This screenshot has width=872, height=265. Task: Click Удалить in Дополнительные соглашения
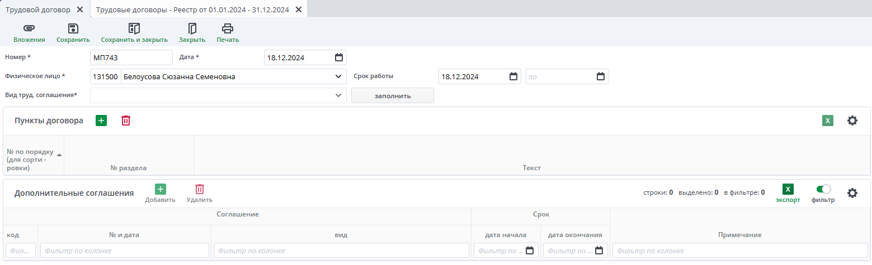(200, 193)
